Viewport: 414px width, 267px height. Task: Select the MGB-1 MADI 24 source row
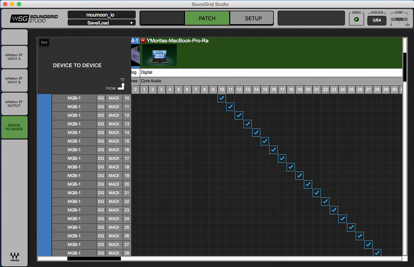point(92,219)
